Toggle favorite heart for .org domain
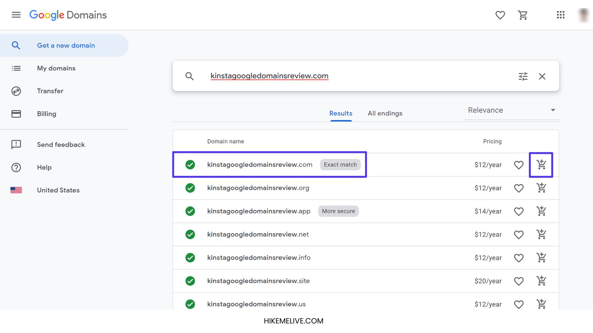The width and height of the screenshot is (593, 333). tap(519, 188)
